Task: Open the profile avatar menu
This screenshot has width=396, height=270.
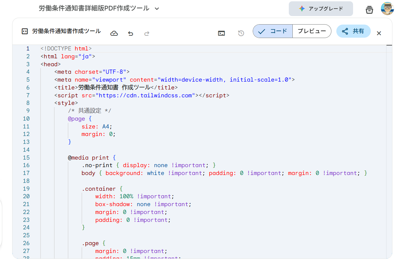Action: (387, 9)
